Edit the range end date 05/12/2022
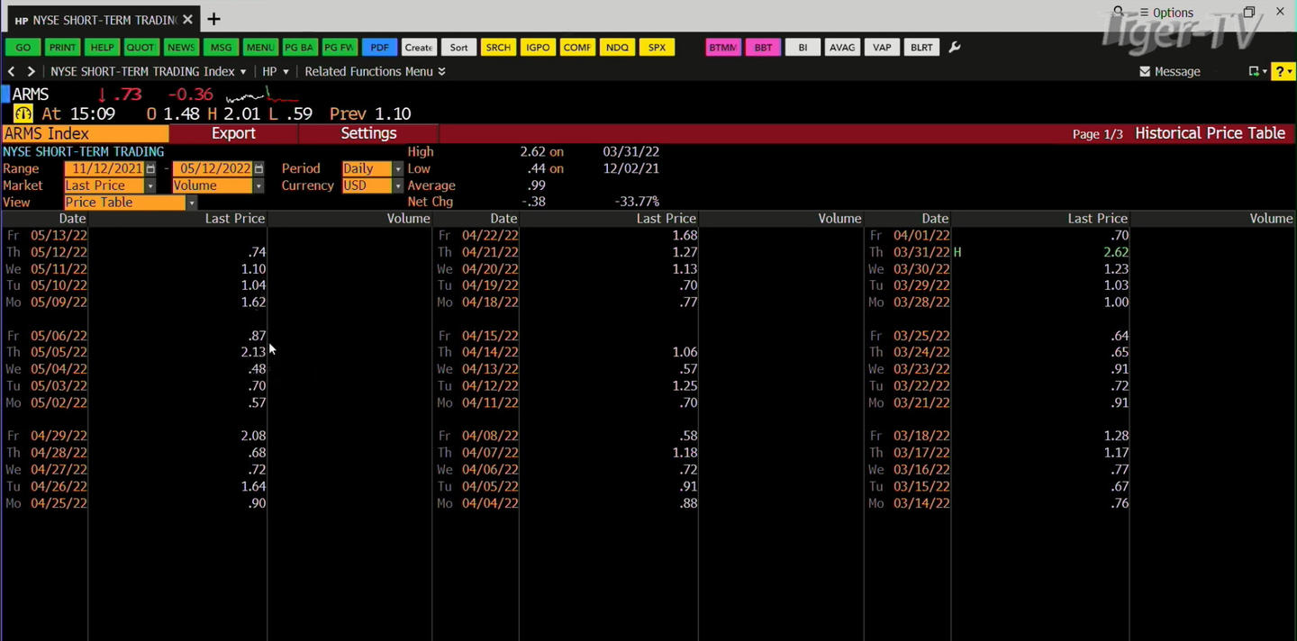The image size is (1297, 641). [x=213, y=168]
